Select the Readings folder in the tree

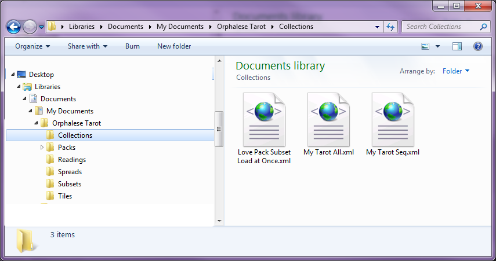[x=72, y=160]
